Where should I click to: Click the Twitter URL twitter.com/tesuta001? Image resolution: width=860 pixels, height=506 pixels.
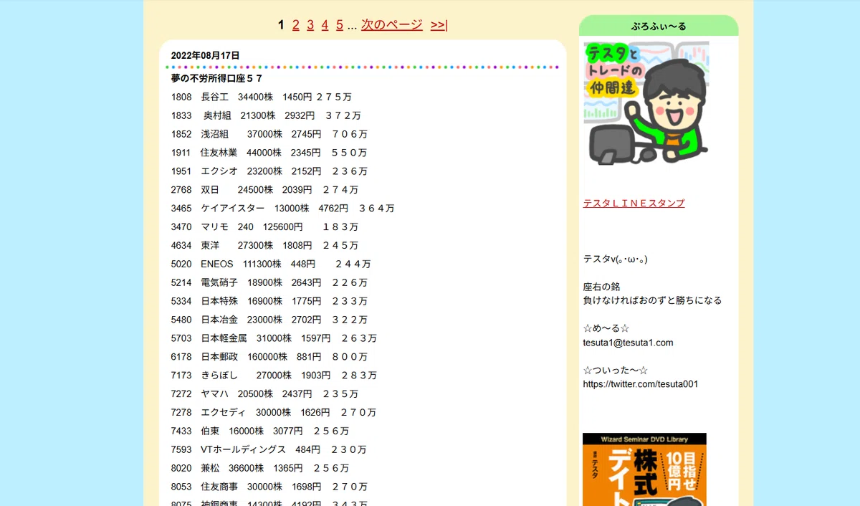[x=641, y=384]
